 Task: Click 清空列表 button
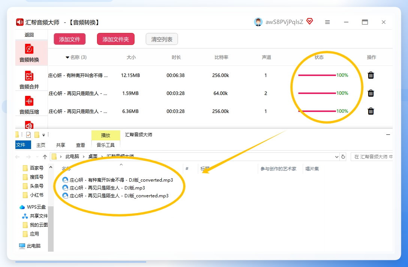(x=162, y=39)
